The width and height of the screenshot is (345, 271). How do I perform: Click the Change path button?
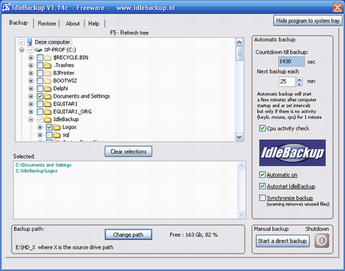[128, 235]
